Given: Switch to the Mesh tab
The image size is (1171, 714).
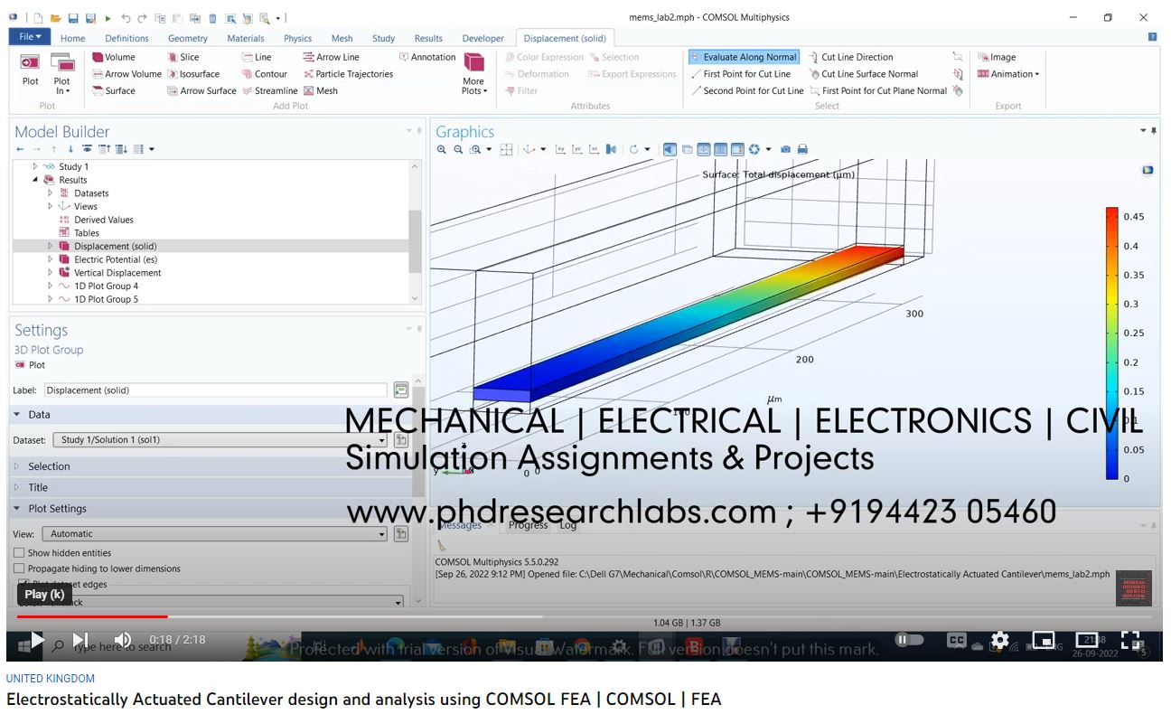Looking at the screenshot, I should pos(342,38).
